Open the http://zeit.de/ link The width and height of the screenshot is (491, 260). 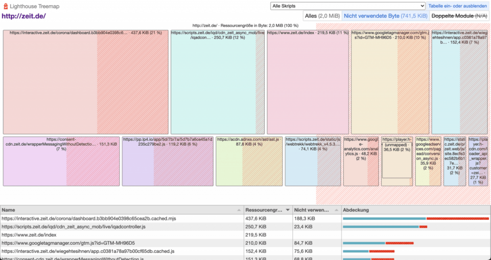pyautogui.click(x=24, y=16)
